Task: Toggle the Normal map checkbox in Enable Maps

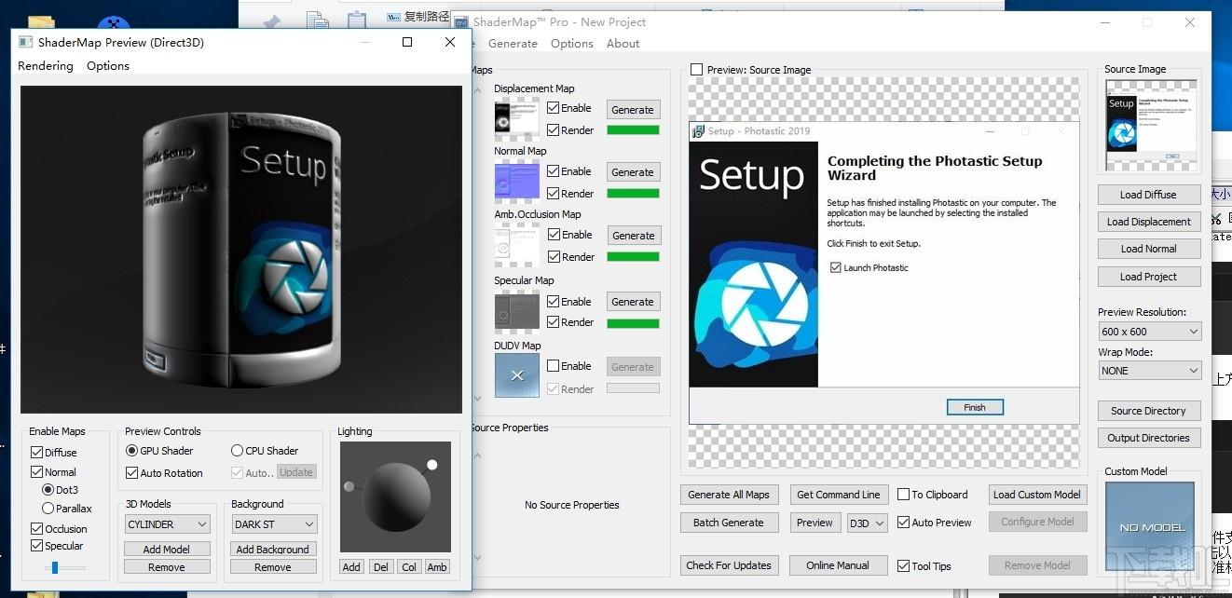Action: coord(37,472)
